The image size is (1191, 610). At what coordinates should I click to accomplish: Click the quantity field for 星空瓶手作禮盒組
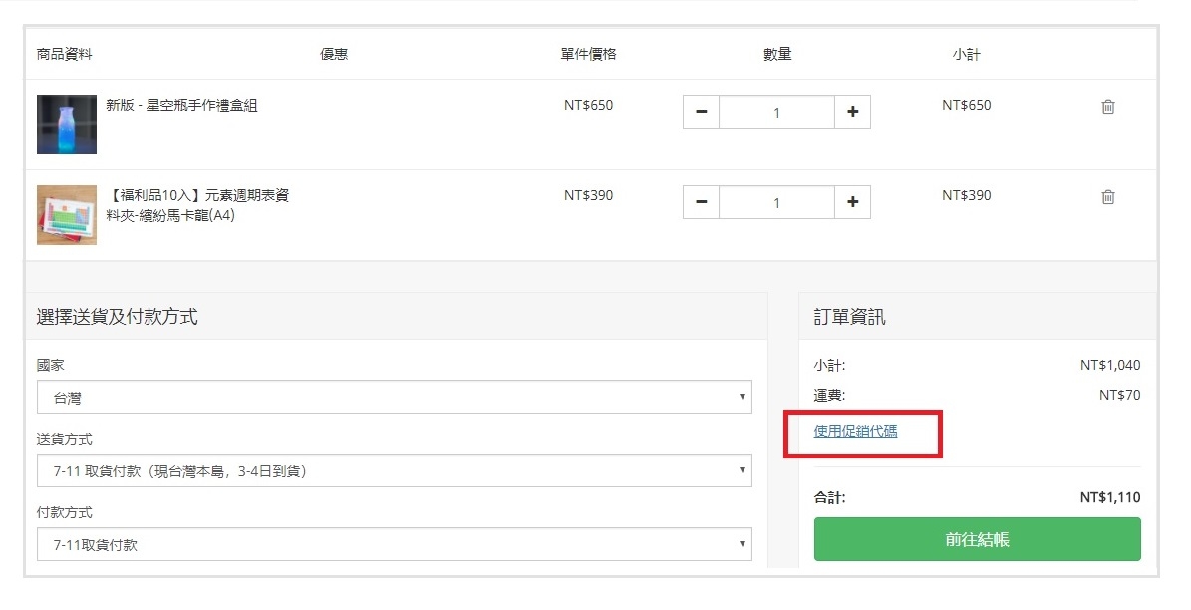(776, 113)
